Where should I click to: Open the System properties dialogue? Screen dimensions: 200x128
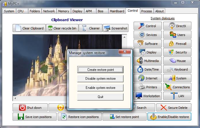click(x=177, y=78)
